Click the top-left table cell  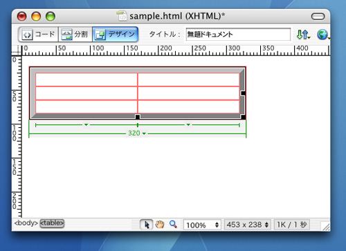tap(86, 80)
